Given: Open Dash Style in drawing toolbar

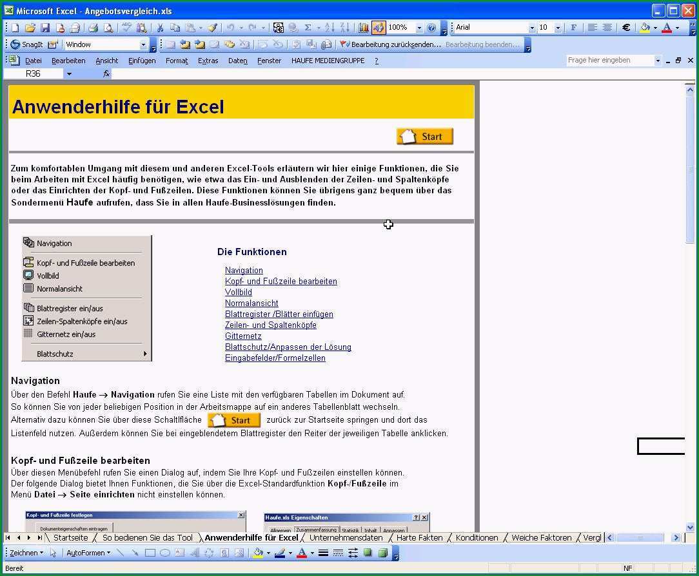Looking at the screenshot, I should click(339, 553).
